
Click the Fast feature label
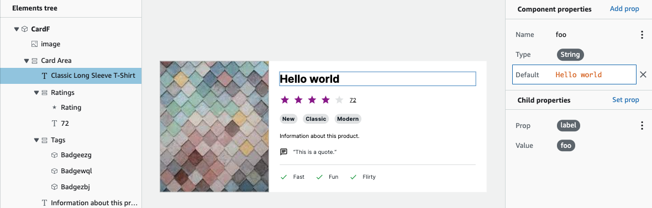point(298,177)
